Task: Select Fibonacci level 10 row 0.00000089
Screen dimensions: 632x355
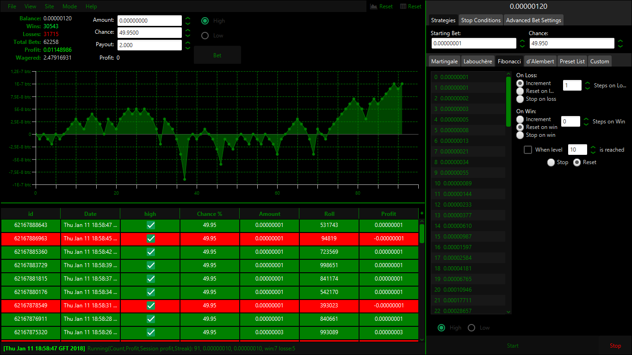Action: pyautogui.click(x=468, y=184)
